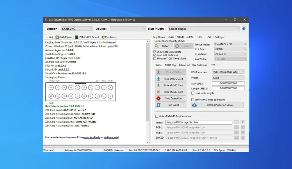
Task: Switch to the JTAG tab
Action: [x=171, y=37]
